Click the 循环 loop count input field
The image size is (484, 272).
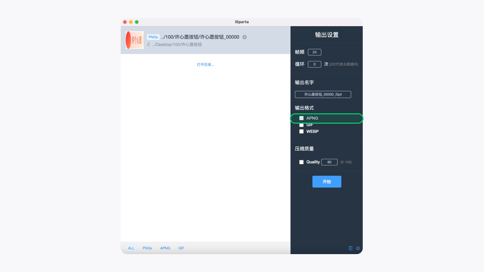pos(314,64)
